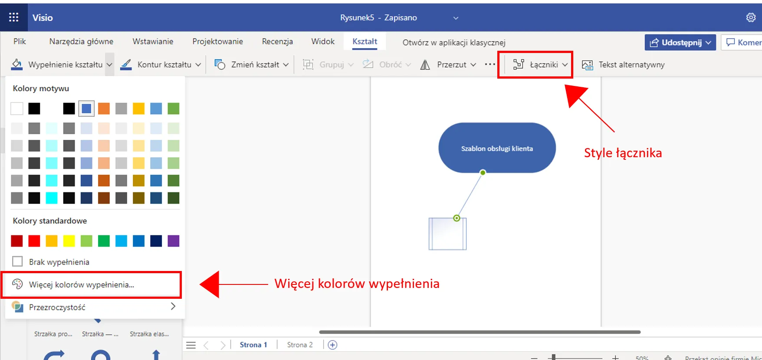Select the Szablon obsługi klienta shape

coord(497,149)
